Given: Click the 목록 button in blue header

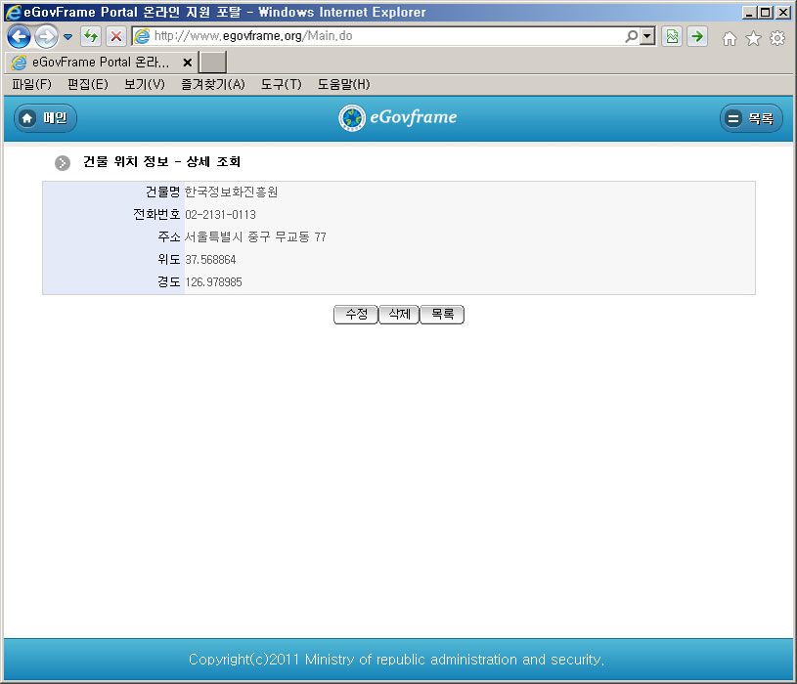Looking at the screenshot, I should [751, 118].
